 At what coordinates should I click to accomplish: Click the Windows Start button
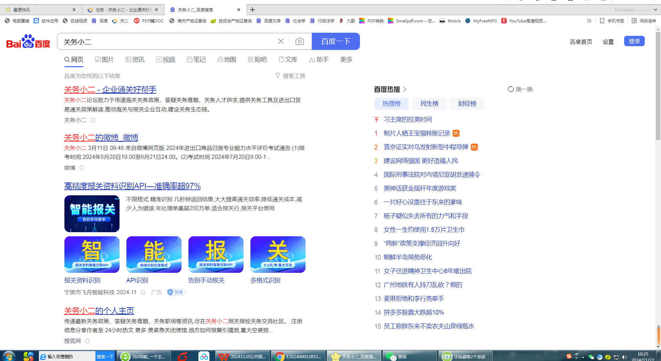9,356
